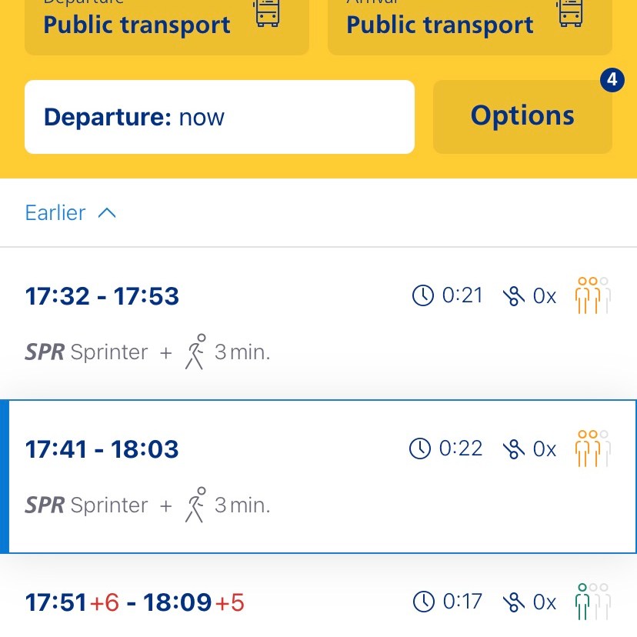Click clock duration icon for 0:22 trip
Screen dimensions: 637x637
point(420,449)
